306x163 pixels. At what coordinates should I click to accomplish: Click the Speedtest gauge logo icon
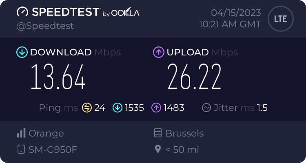[x=22, y=12]
